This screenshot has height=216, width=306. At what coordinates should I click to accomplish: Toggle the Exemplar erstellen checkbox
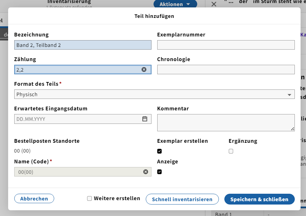160,151
